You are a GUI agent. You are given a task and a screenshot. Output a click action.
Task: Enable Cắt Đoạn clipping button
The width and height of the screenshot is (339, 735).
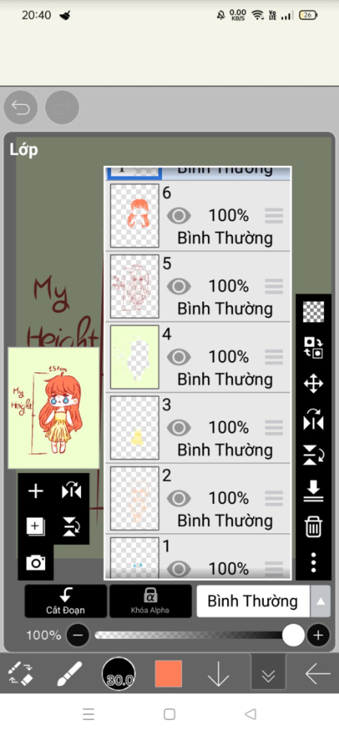point(66,601)
